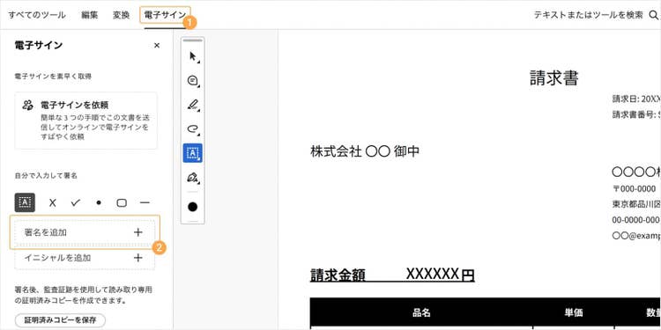This screenshot has height=330, width=661.
Task: Open the black color swatch
Action: coord(193,207)
